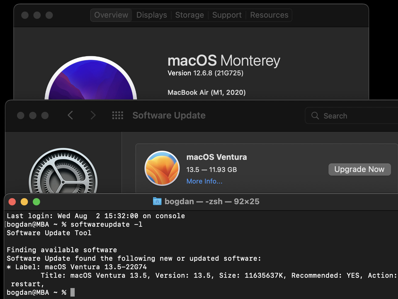Click the "Last login" line in Terminal
The width and height of the screenshot is (398, 299).
(96, 216)
